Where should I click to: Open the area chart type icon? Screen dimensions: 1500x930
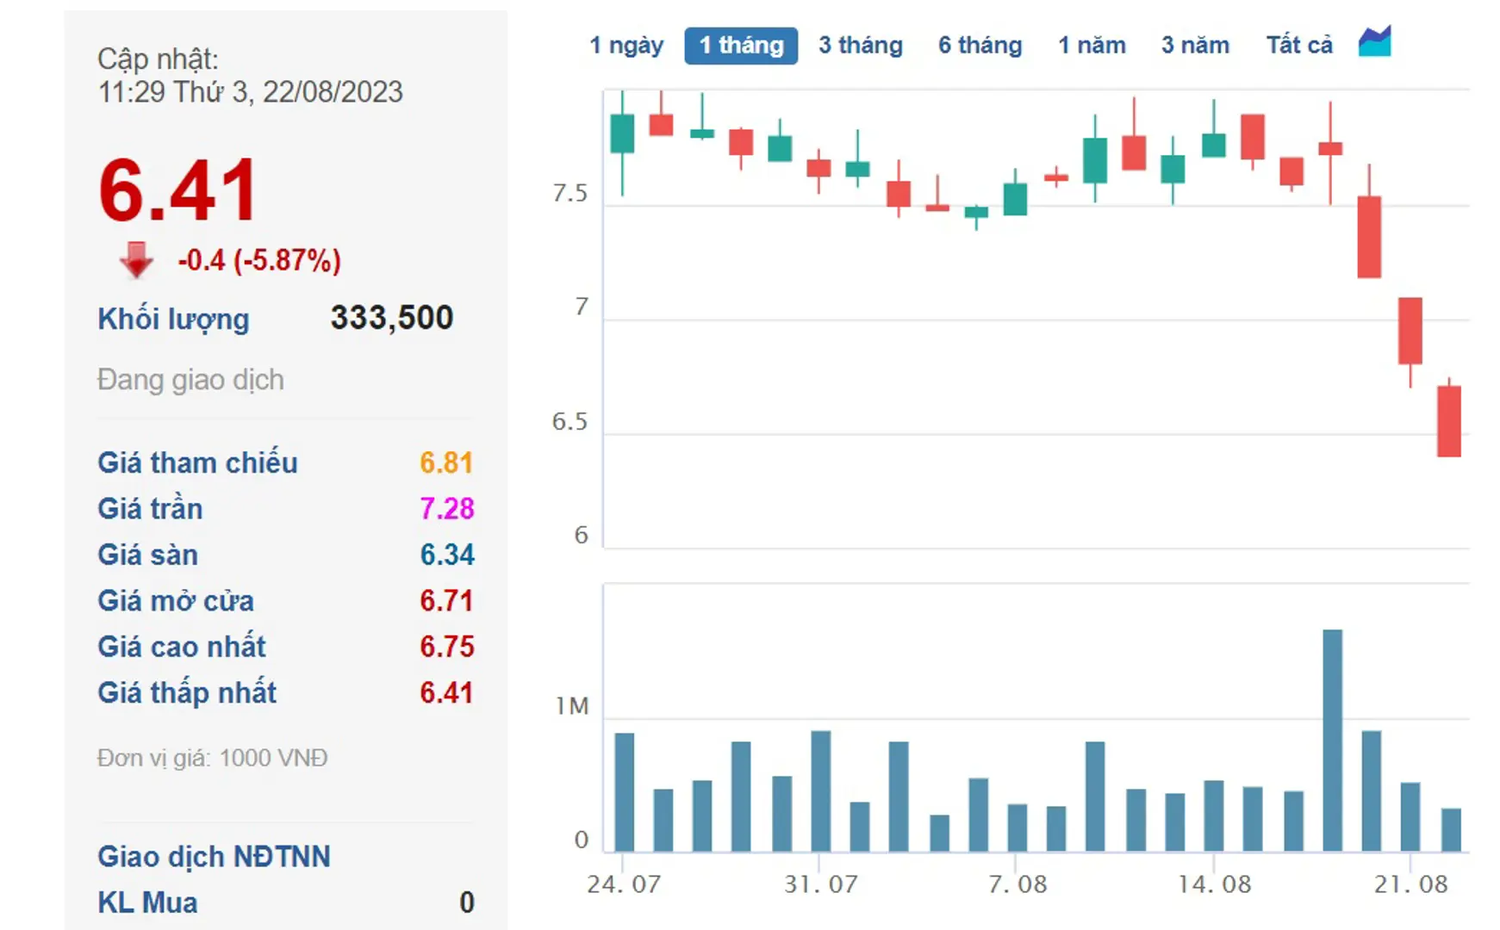tap(1374, 42)
